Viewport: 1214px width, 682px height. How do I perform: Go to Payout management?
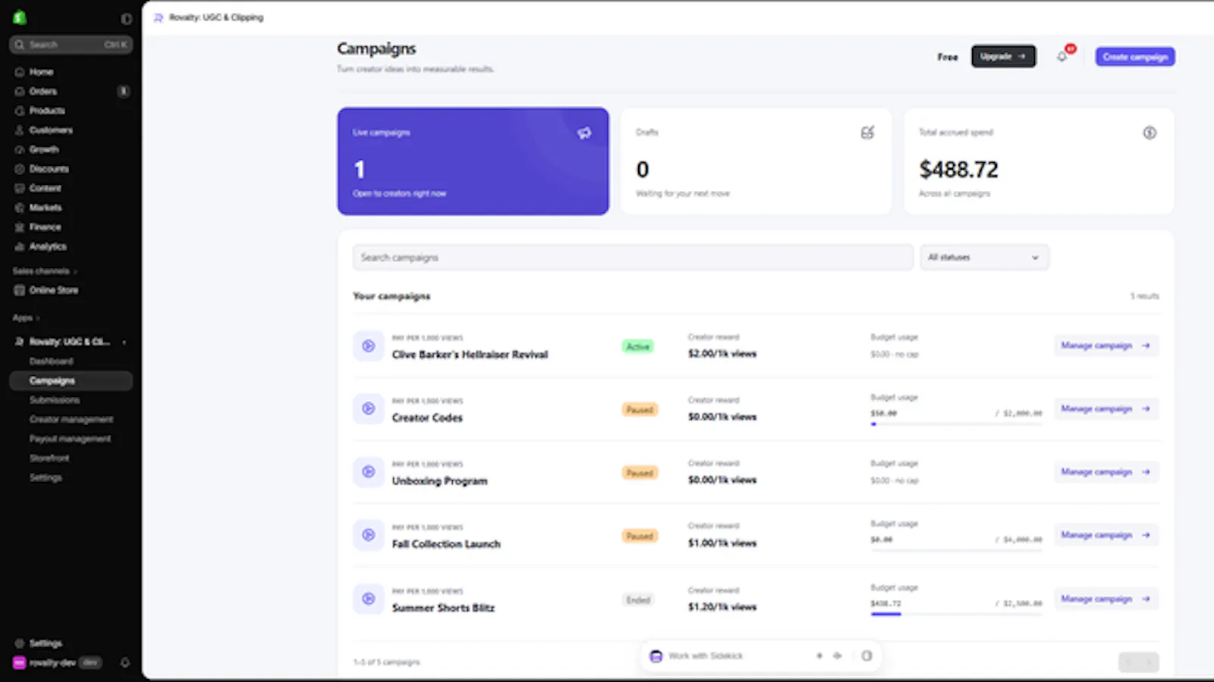[70, 439]
